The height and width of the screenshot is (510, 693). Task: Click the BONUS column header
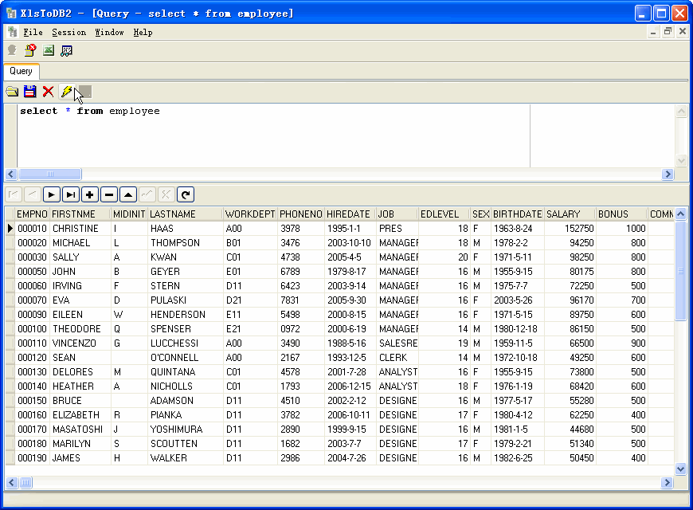tap(621, 214)
